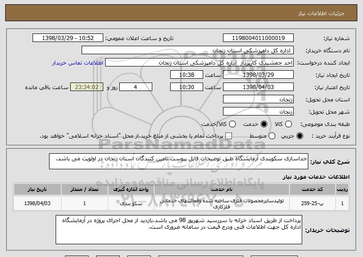Screen dimensions: 363x257
Task: Click the ساعت باقی مانده label
Action: [47, 87]
